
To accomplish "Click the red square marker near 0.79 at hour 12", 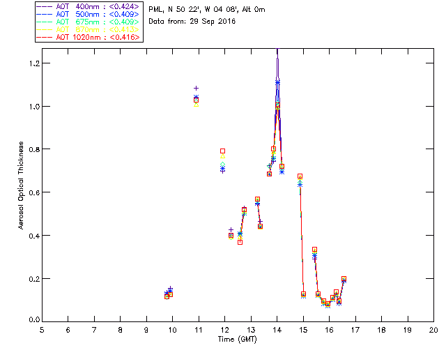I will pyautogui.click(x=223, y=151).
